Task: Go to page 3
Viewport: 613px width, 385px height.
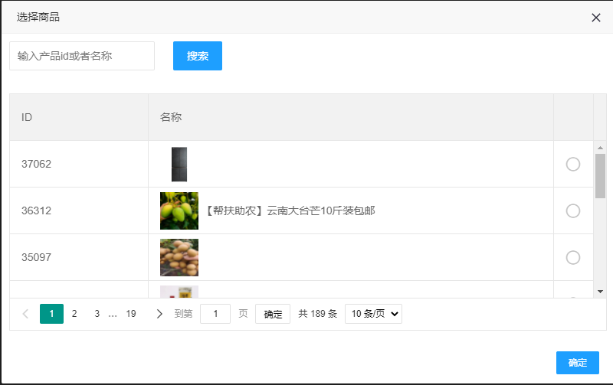Action: (97, 314)
